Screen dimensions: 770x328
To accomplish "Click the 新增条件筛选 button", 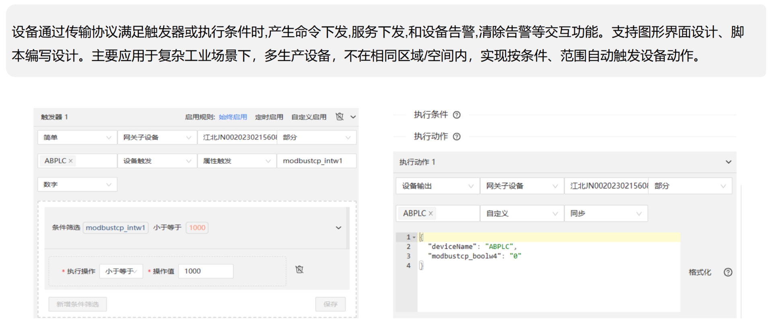I will point(78,304).
